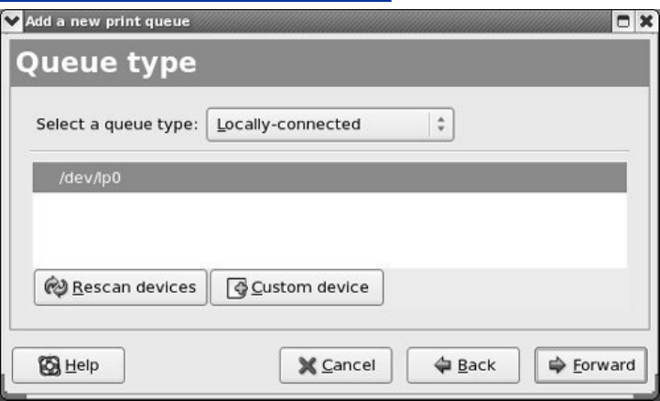The height and width of the screenshot is (401, 660).
Task: Select the /dev/lp0 device entry
Action: click(x=330, y=178)
